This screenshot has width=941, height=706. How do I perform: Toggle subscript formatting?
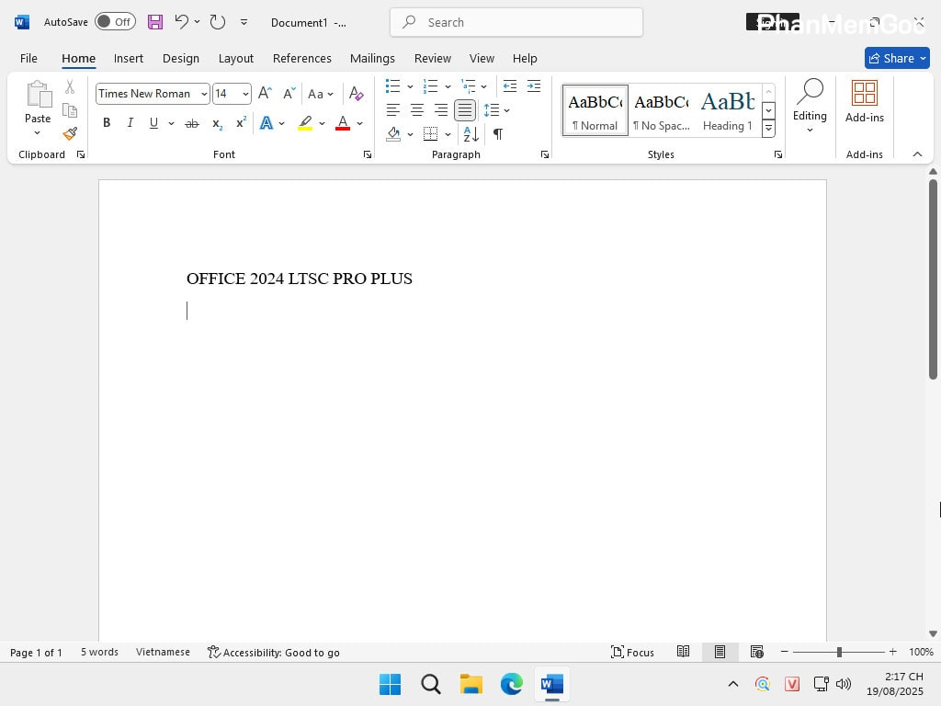217,124
